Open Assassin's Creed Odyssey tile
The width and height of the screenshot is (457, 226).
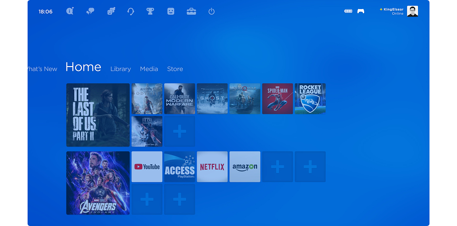(147, 99)
